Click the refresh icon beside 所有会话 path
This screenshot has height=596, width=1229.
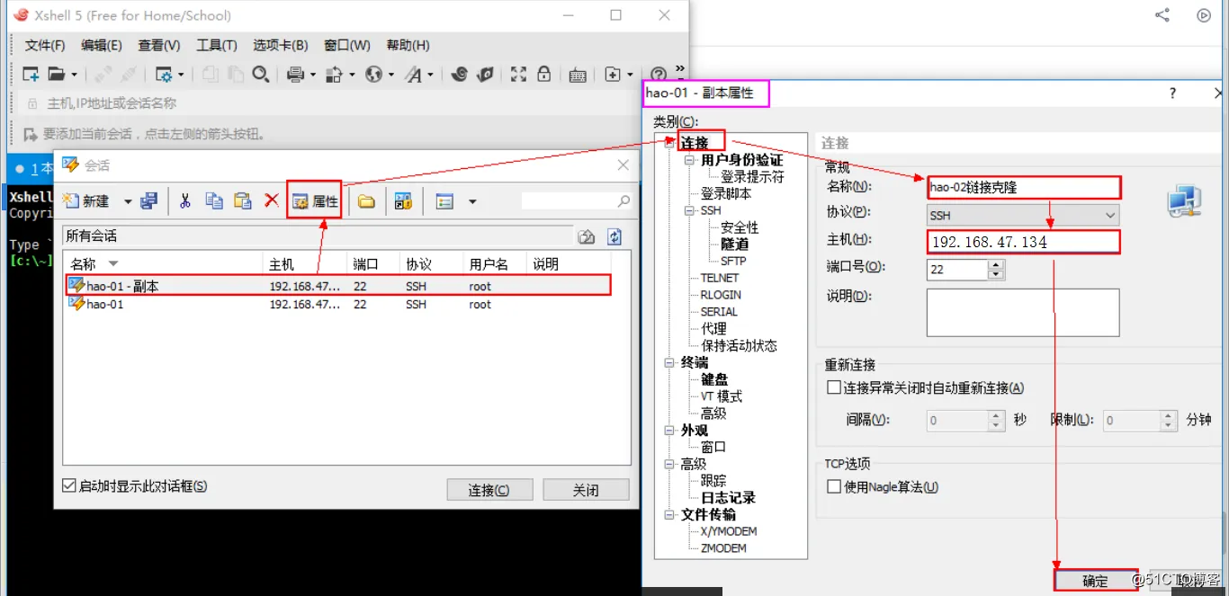pos(614,236)
